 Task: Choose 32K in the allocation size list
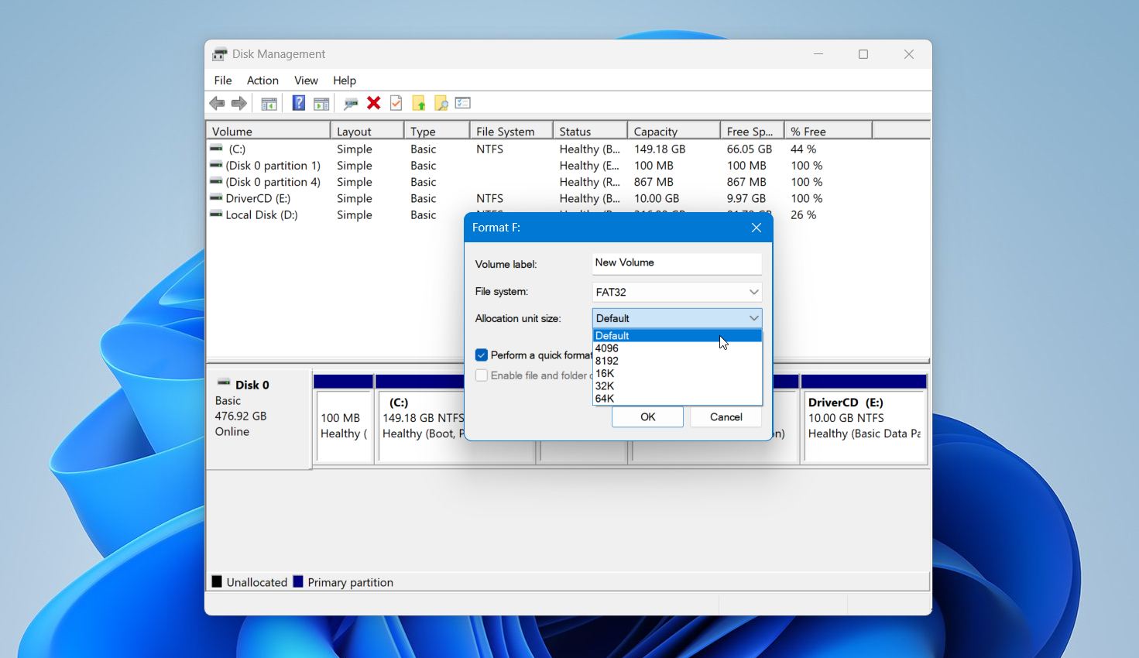coord(678,386)
